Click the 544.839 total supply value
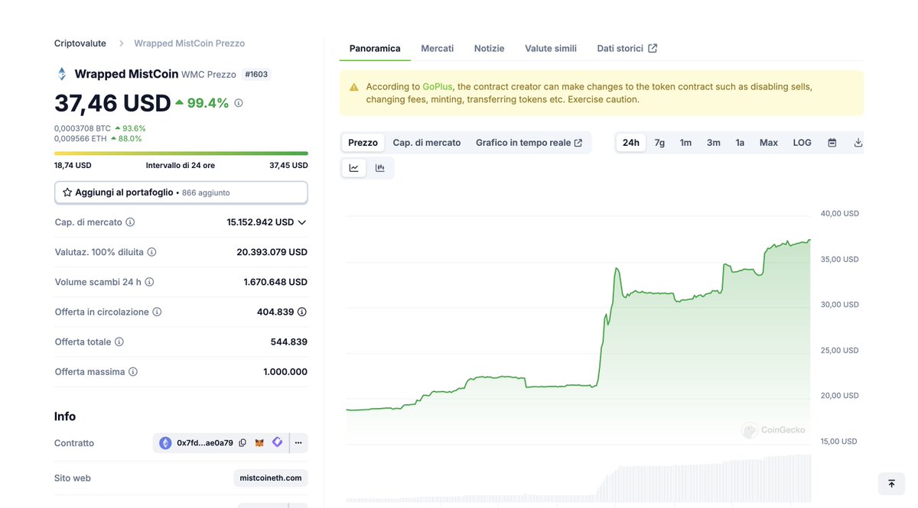 pyautogui.click(x=289, y=342)
